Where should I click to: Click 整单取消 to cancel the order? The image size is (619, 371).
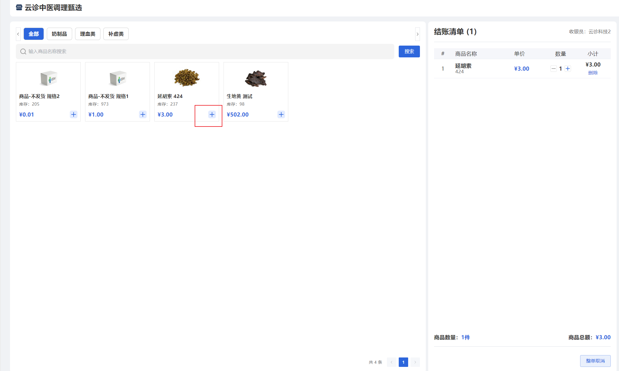point(595,361)
